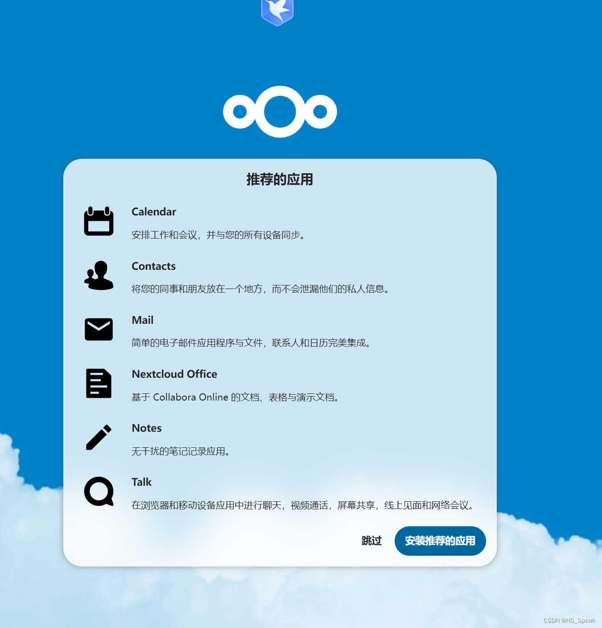Click the Talk app title
602x628 pixels.
141,482
